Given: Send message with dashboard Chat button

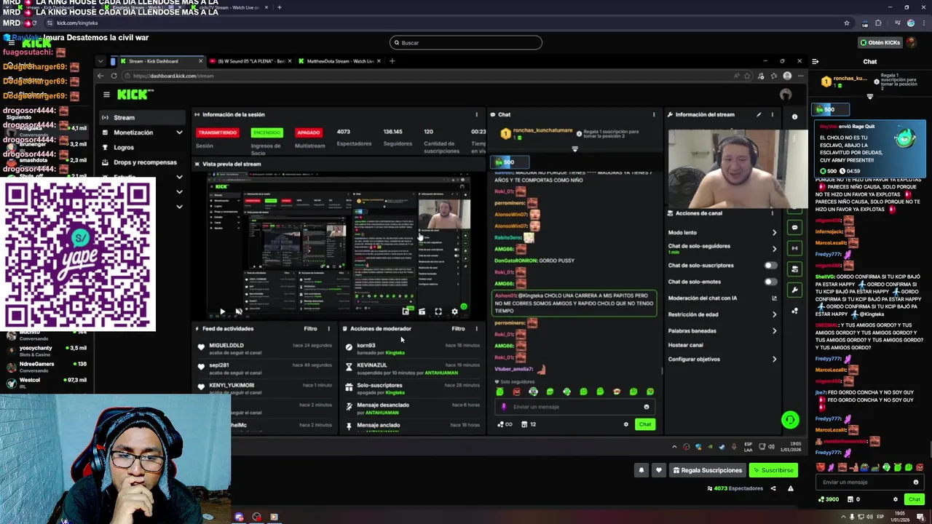Looking at the screenshot, I should 645,424.
